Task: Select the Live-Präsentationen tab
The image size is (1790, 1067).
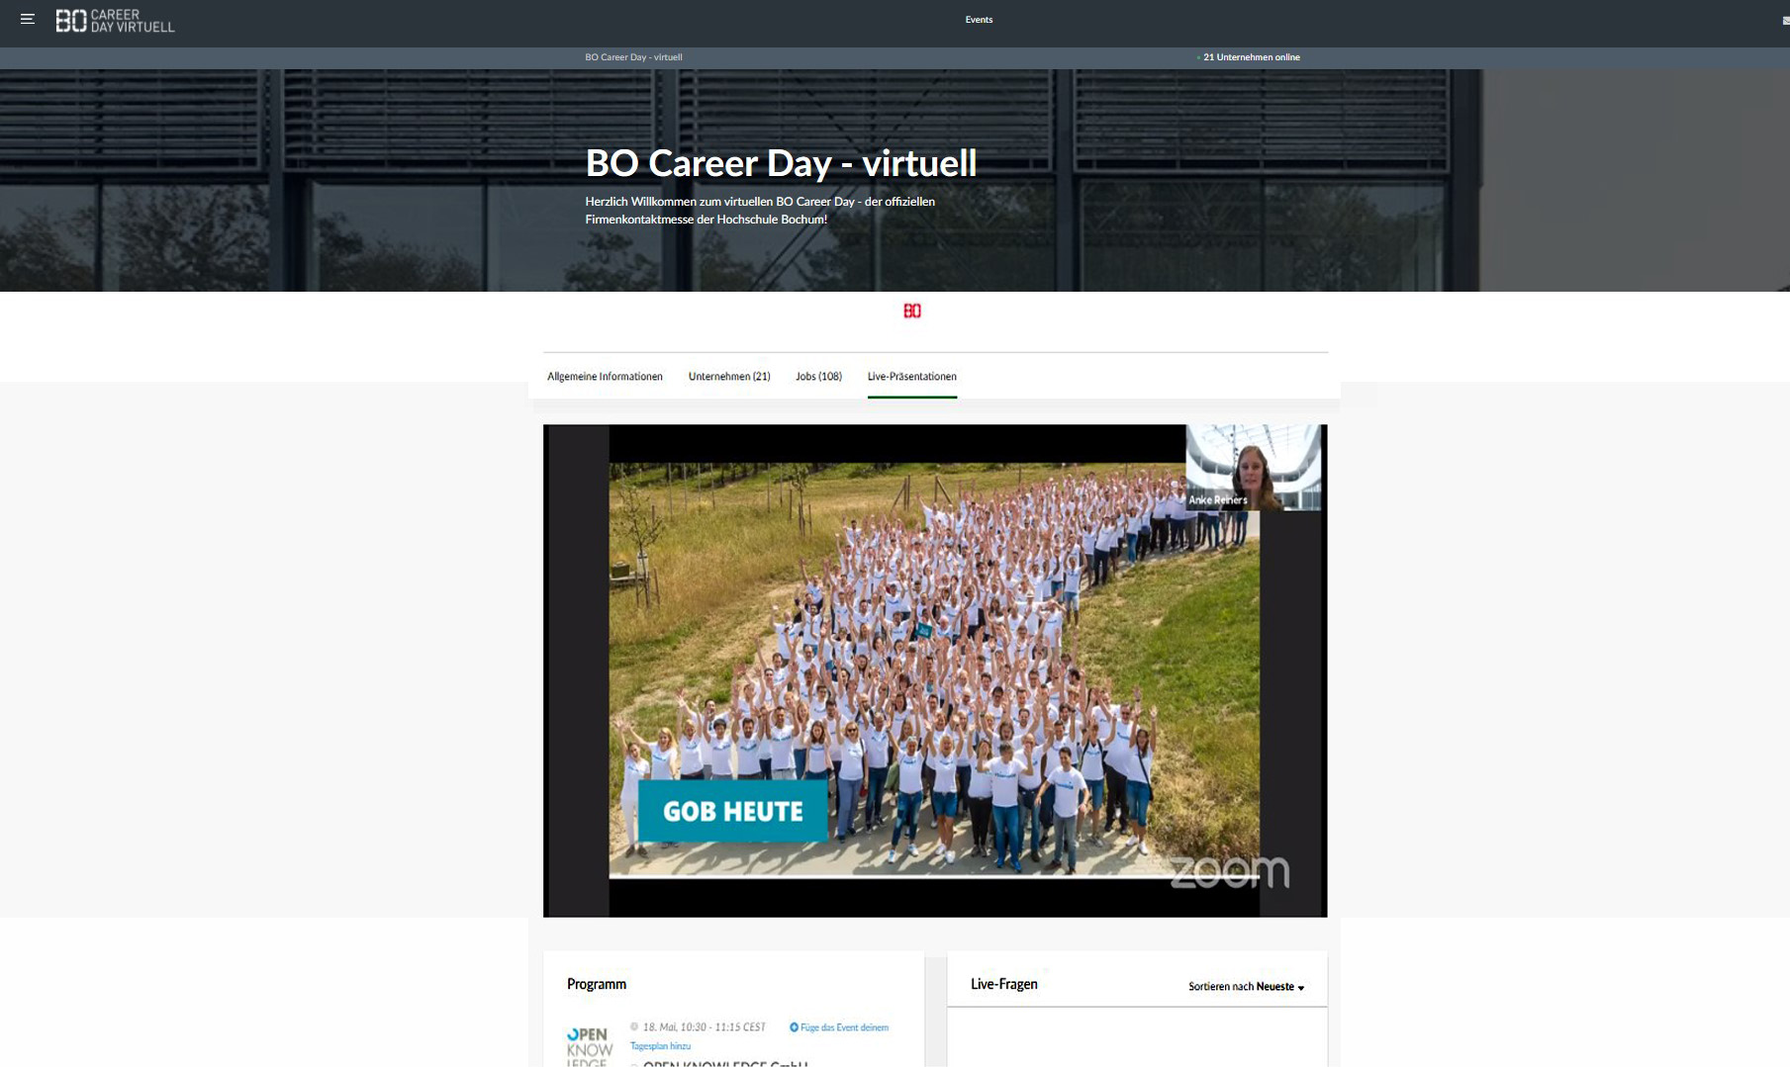Action: pyautogui.click(x=912, y=377)
